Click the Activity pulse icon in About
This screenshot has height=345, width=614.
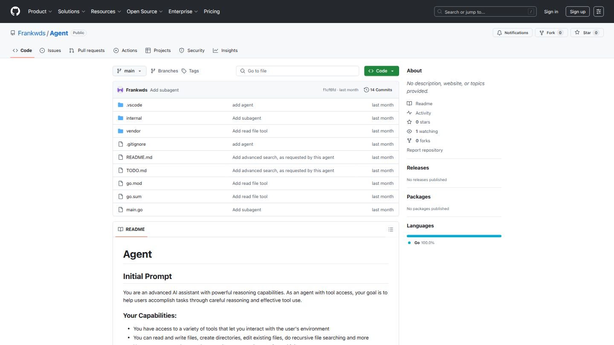[409, 113]
